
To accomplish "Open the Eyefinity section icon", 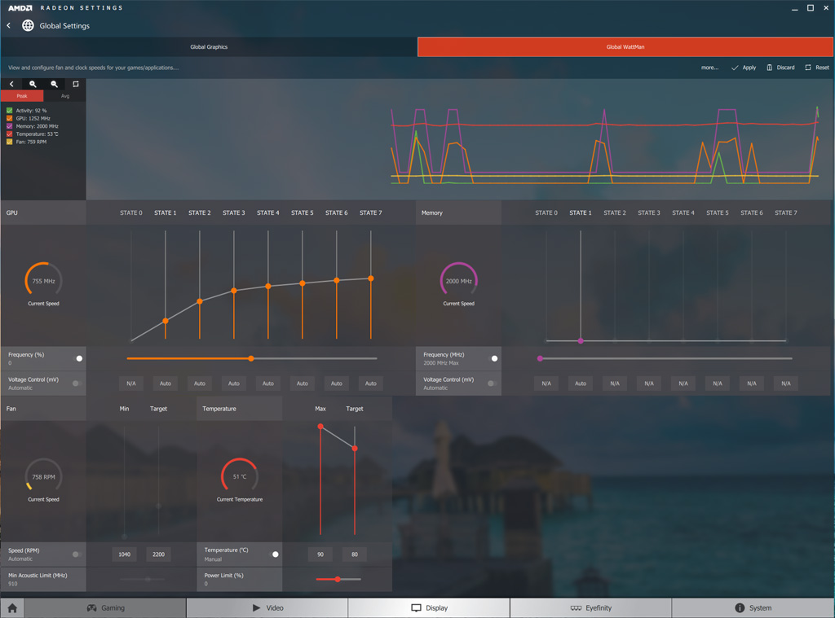I will coord(576,608).
